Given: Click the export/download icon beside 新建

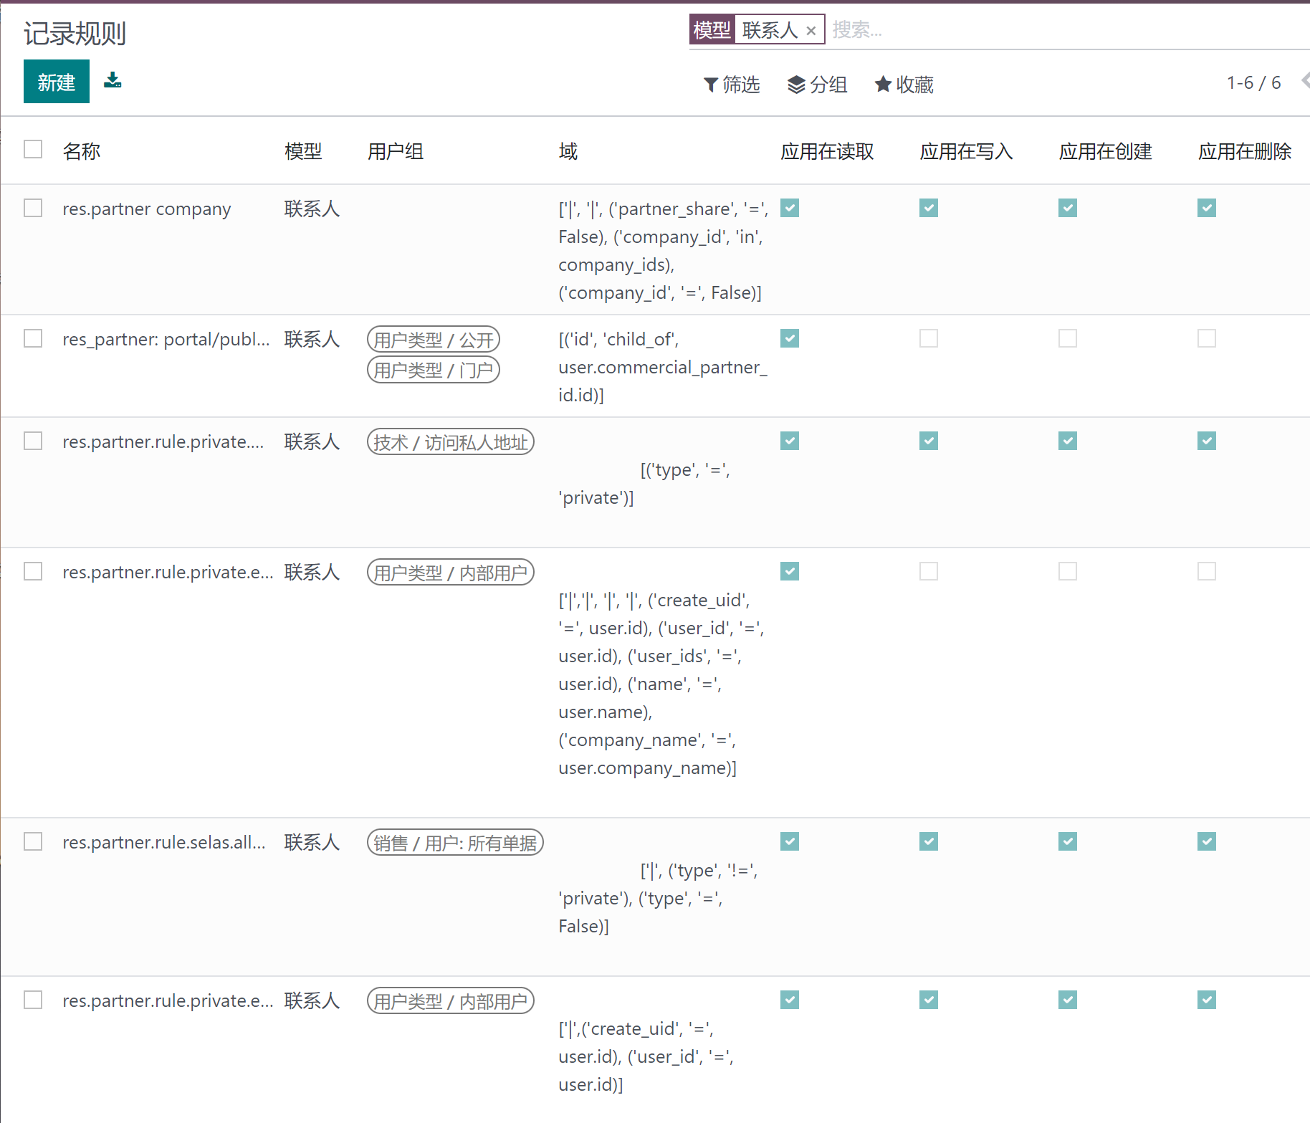Looking at the screenshot, I should pyautogui.click(x=113, y=81).
